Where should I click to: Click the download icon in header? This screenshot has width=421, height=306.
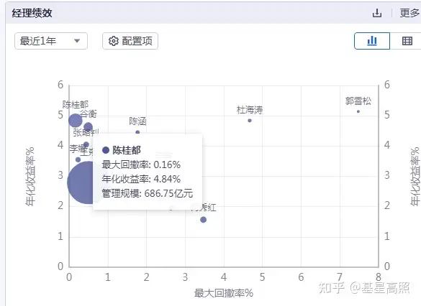pyautogui.click(x=377, y=13)
